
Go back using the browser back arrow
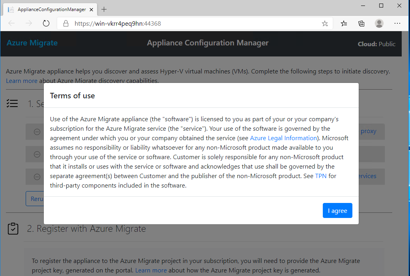[x=11, y=23]
